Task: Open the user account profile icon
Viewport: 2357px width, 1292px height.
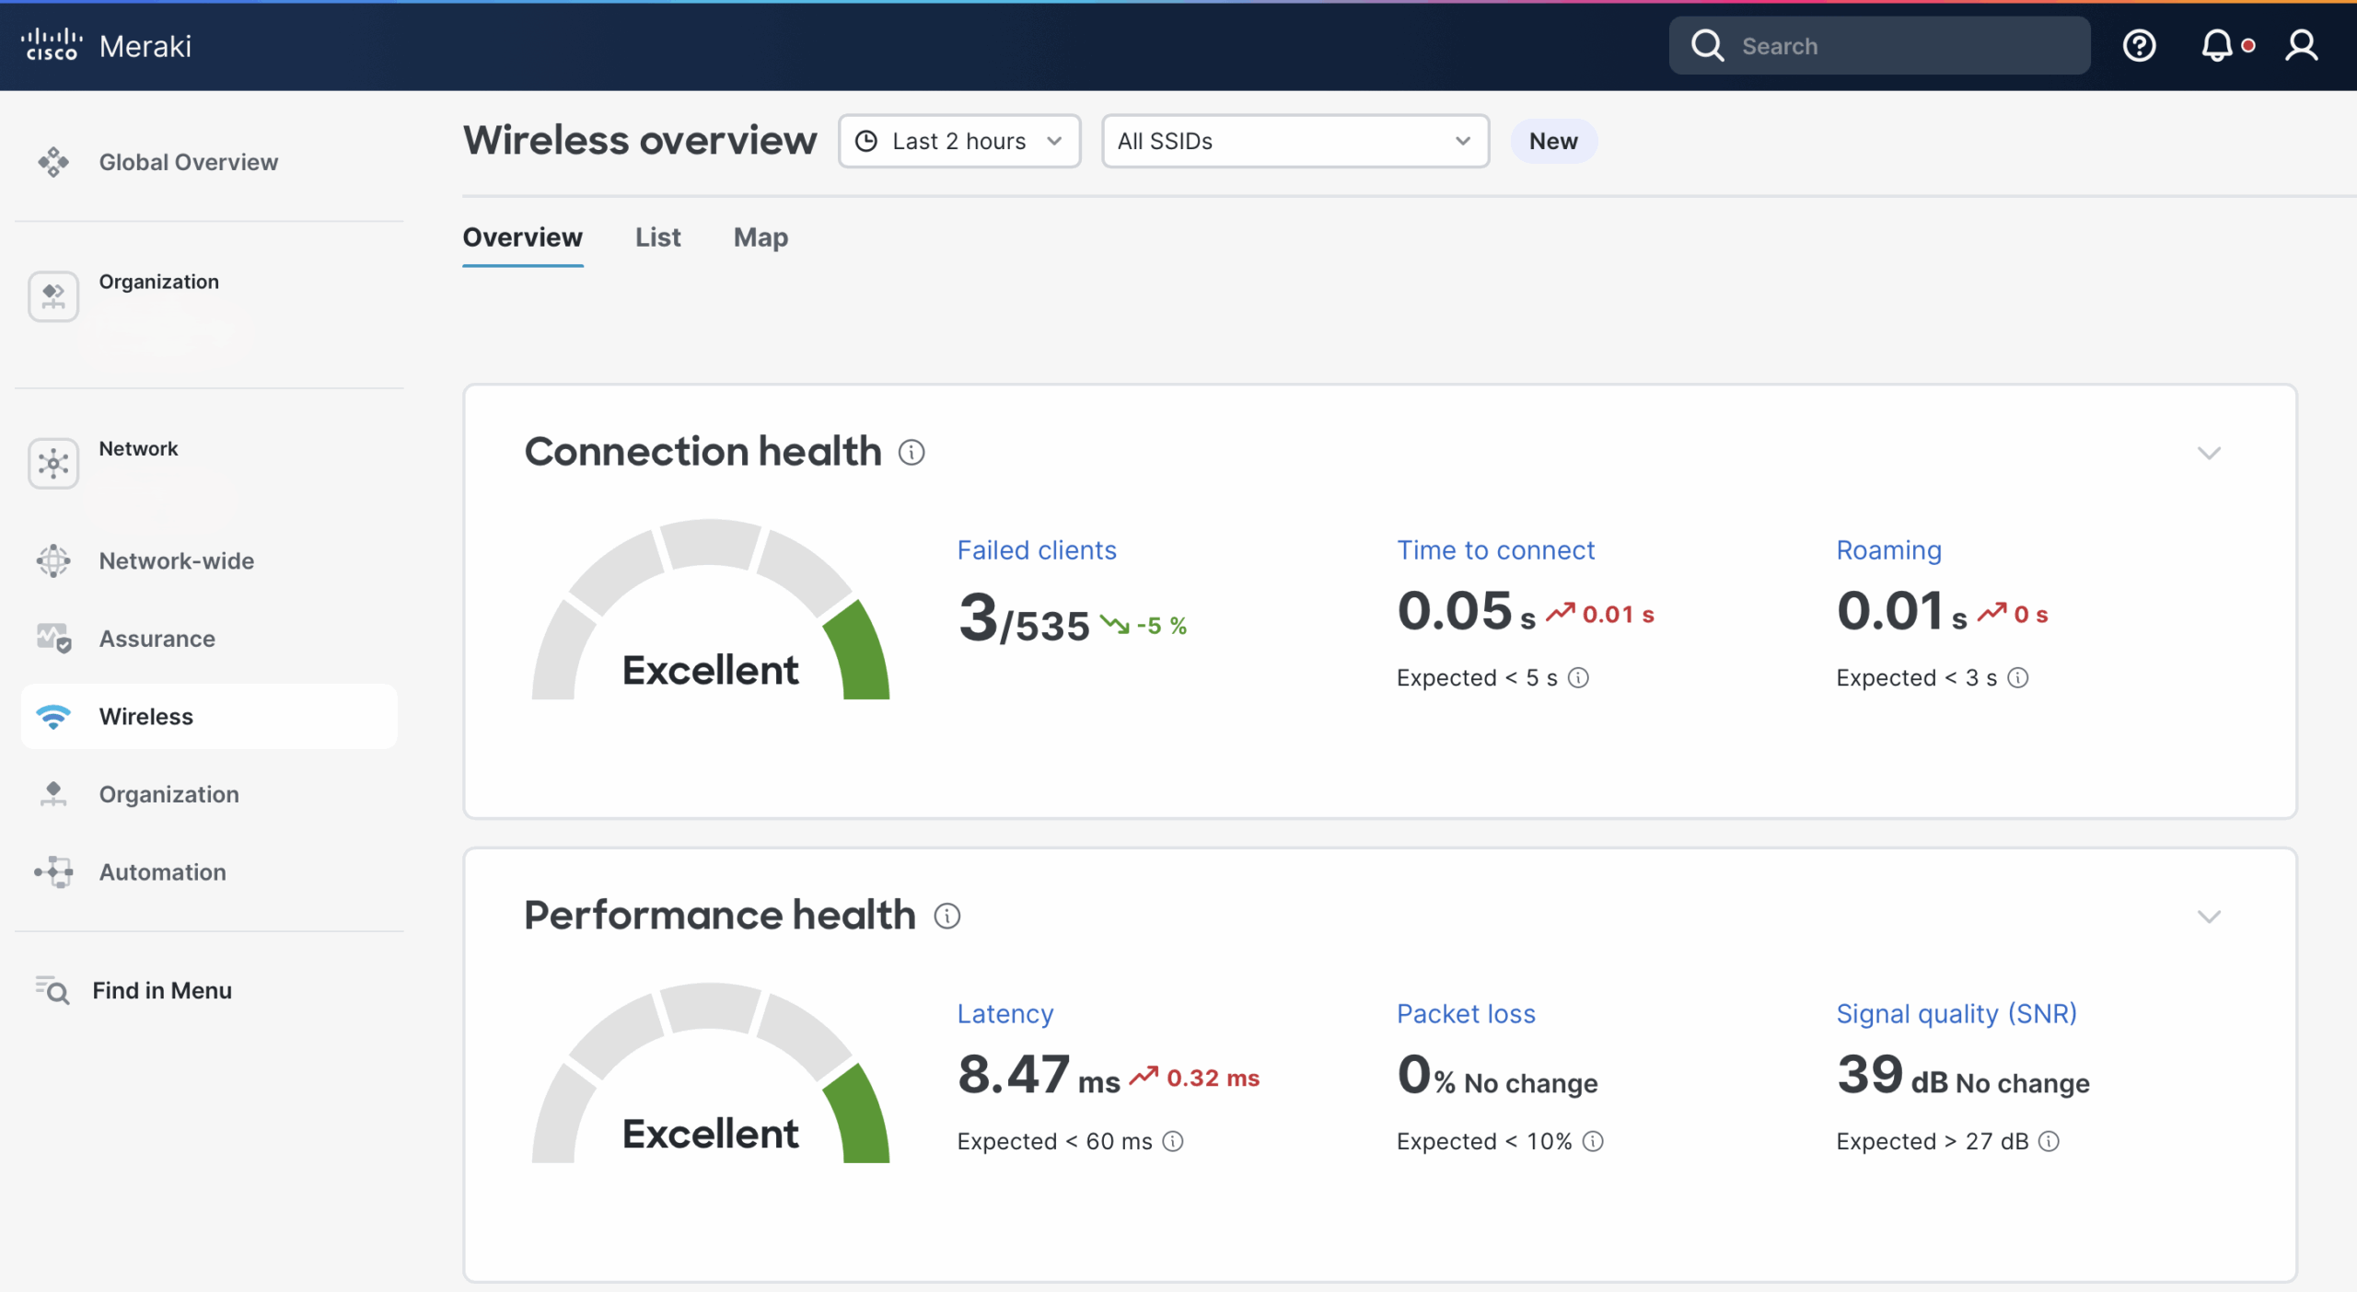Action: click(x=2301, y=45)
